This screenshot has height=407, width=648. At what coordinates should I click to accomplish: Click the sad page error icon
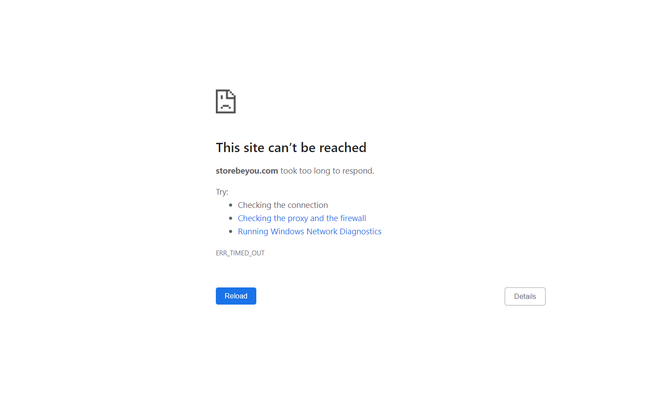click(226, 102)
